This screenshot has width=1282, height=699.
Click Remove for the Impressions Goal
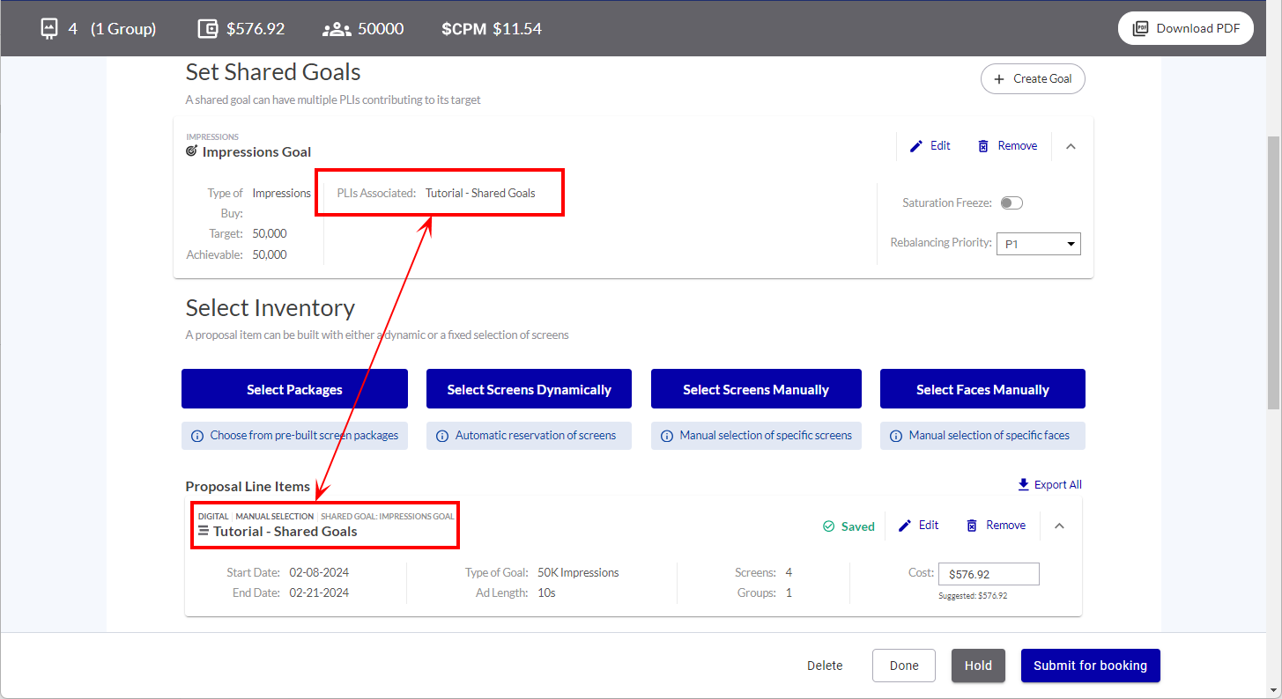click(x=1007, y=146)
